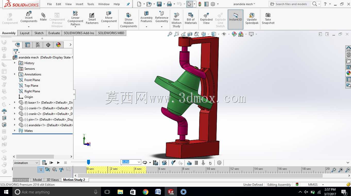Open the Animation study type dropdown
The width and height of the screenshot is (351, 196).
[26, 163]
